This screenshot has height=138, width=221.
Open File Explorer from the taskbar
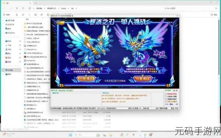110,135
